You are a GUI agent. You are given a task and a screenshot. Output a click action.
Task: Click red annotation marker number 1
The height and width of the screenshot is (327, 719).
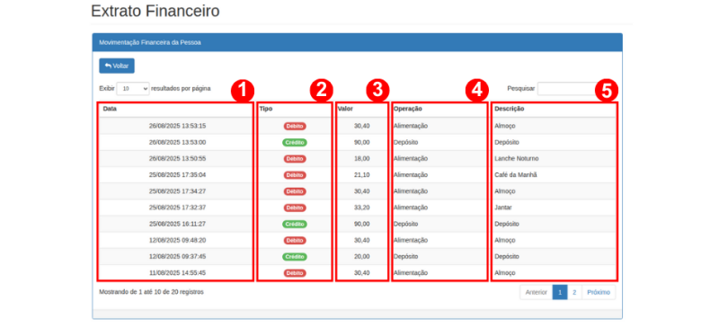(x=242, y=91)
